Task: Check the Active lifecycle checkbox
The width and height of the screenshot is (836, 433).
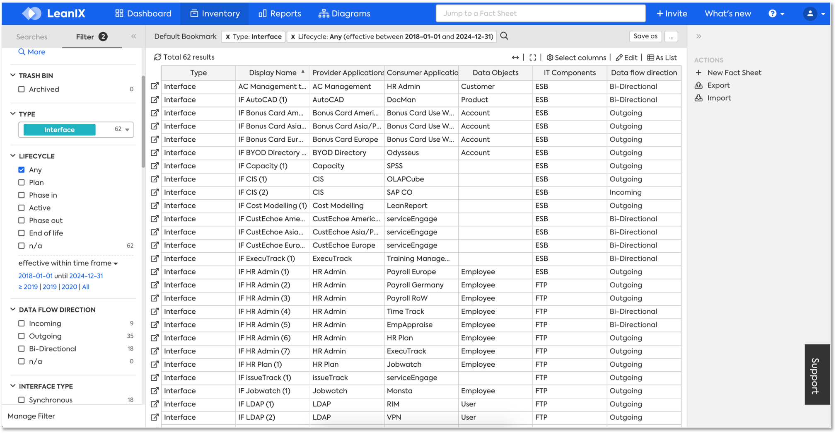Action: 22,208
